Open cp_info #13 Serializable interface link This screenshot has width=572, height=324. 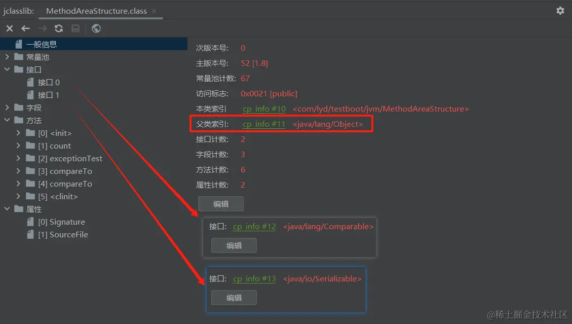[x=254, y=279]
